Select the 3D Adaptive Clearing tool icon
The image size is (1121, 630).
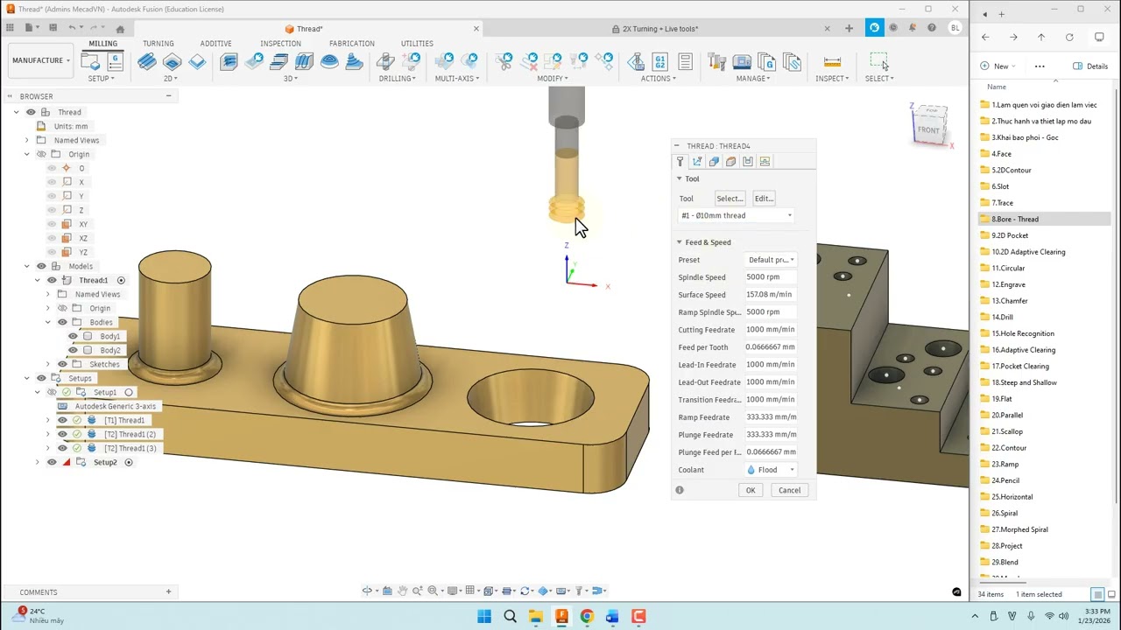(229, 61)
